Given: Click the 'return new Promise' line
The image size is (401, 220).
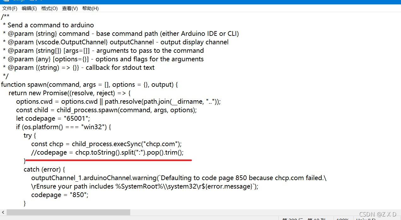Looking at the screenshot, I should (70, 93).
